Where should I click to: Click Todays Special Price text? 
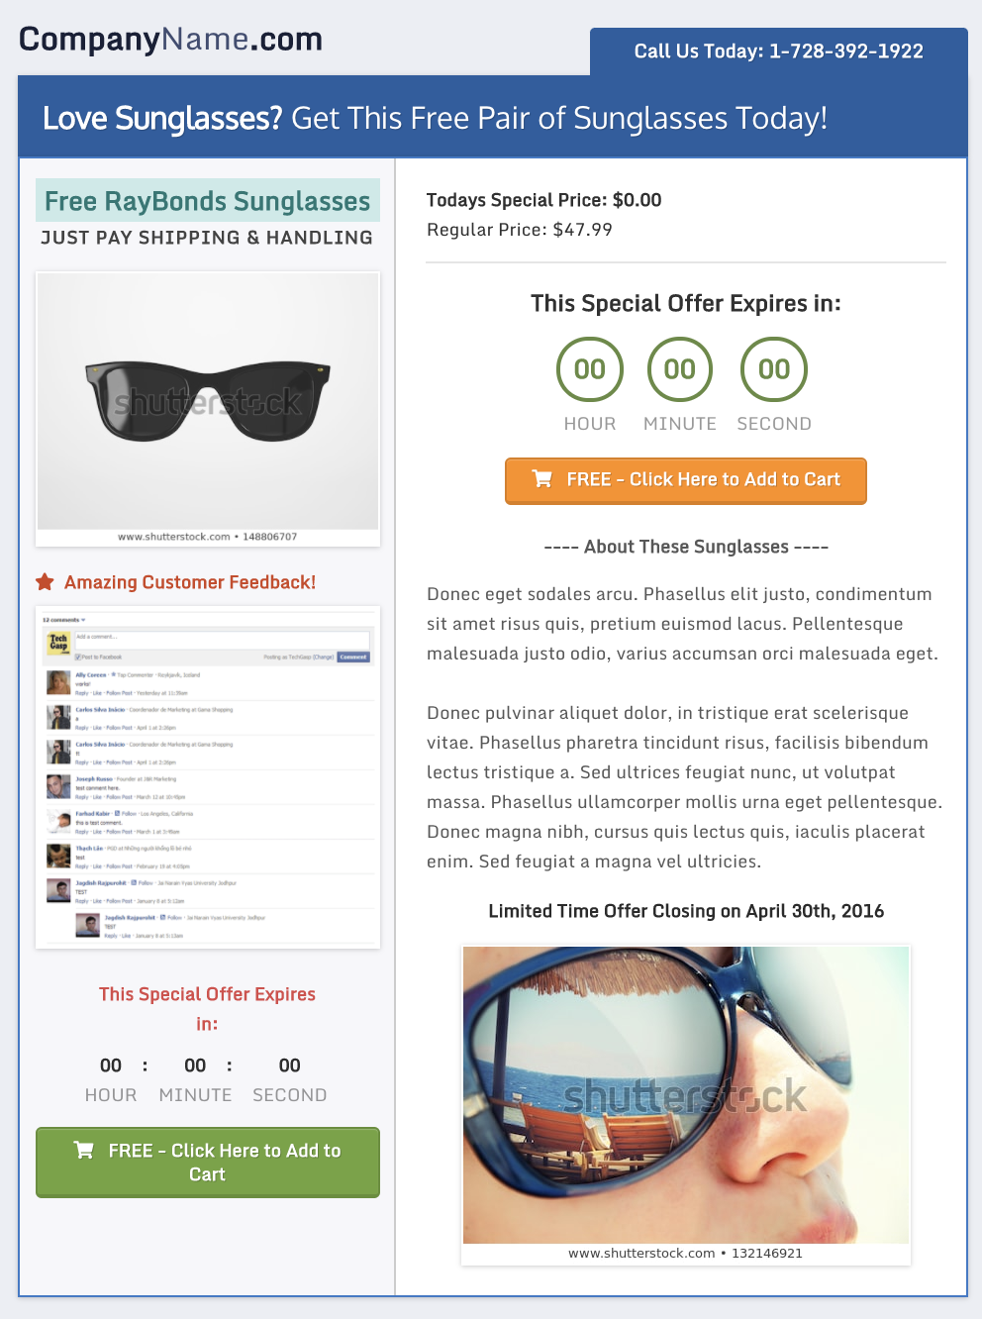pyautogui.click(x=544, y=200)
